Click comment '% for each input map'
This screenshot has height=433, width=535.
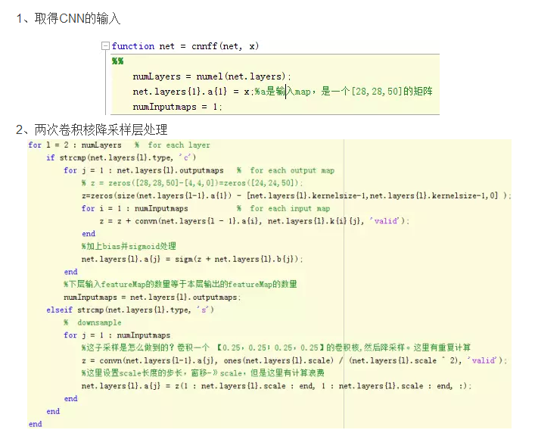(283, 208)
